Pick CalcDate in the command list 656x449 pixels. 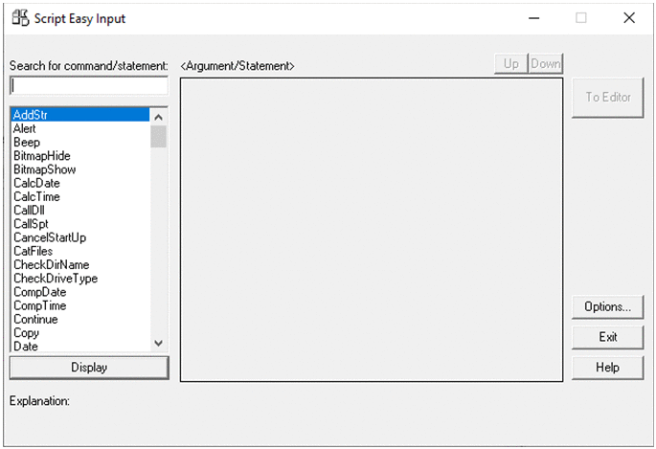click(x=79, y=183)
